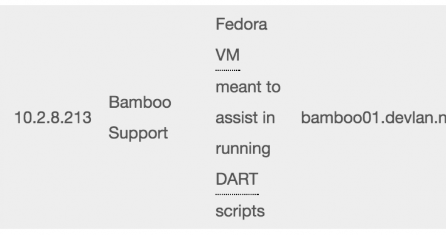Click the word in after assist
The width and height of the screenshot is (446, 235).
(268, 118)
